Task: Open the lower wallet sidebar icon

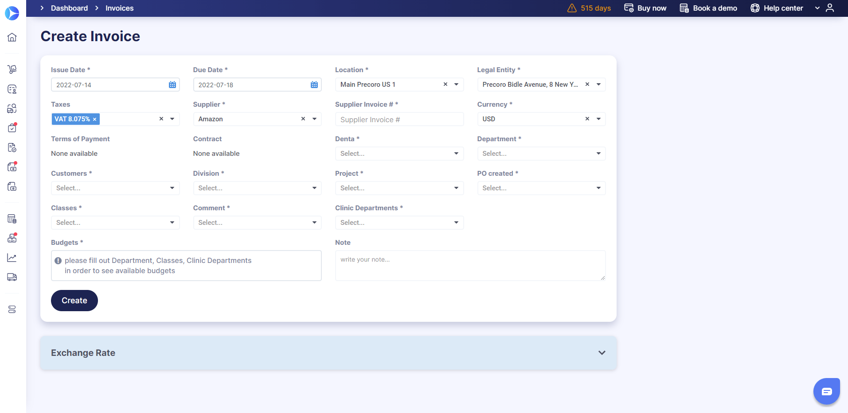Action: click(x=12, y=186)
